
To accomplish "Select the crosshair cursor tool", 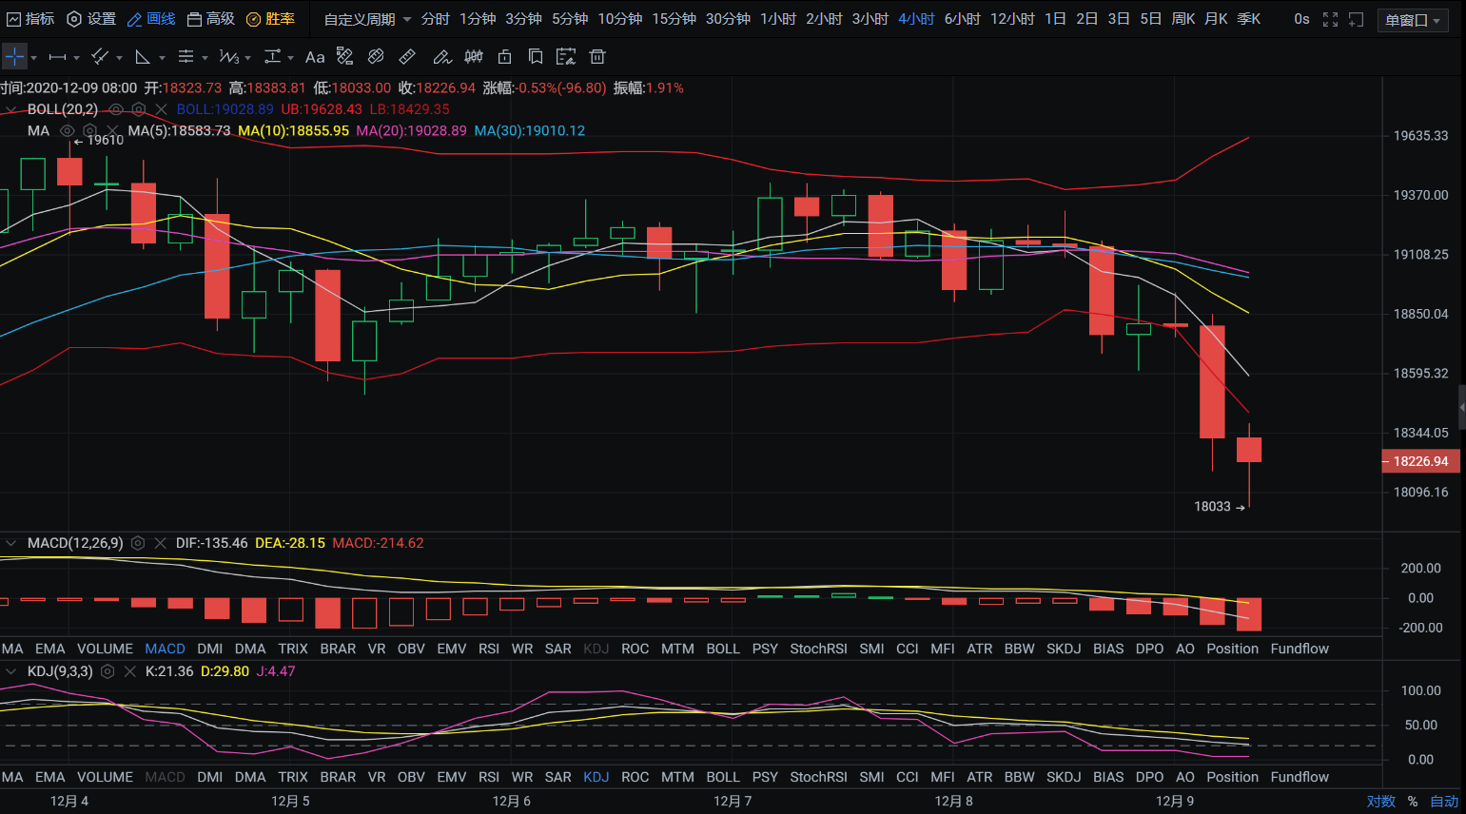I will click(x=15, y=57).
